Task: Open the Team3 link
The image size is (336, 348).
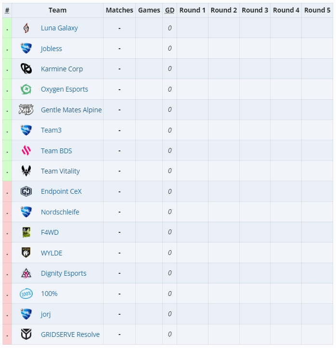Action: tap(51, 130)
